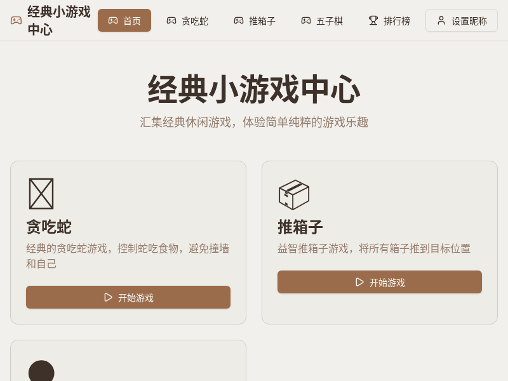Open the 排行榜 leaderboard tab
The width and height of the screenshot is (508, 381).
[389, 20]
